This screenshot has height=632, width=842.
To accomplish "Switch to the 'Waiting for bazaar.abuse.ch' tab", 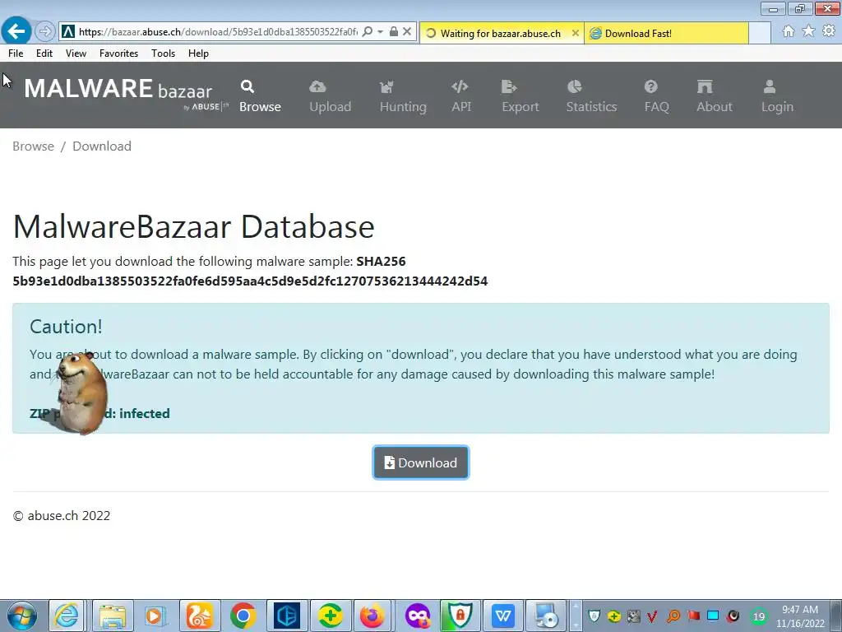I will pos(500,33).
